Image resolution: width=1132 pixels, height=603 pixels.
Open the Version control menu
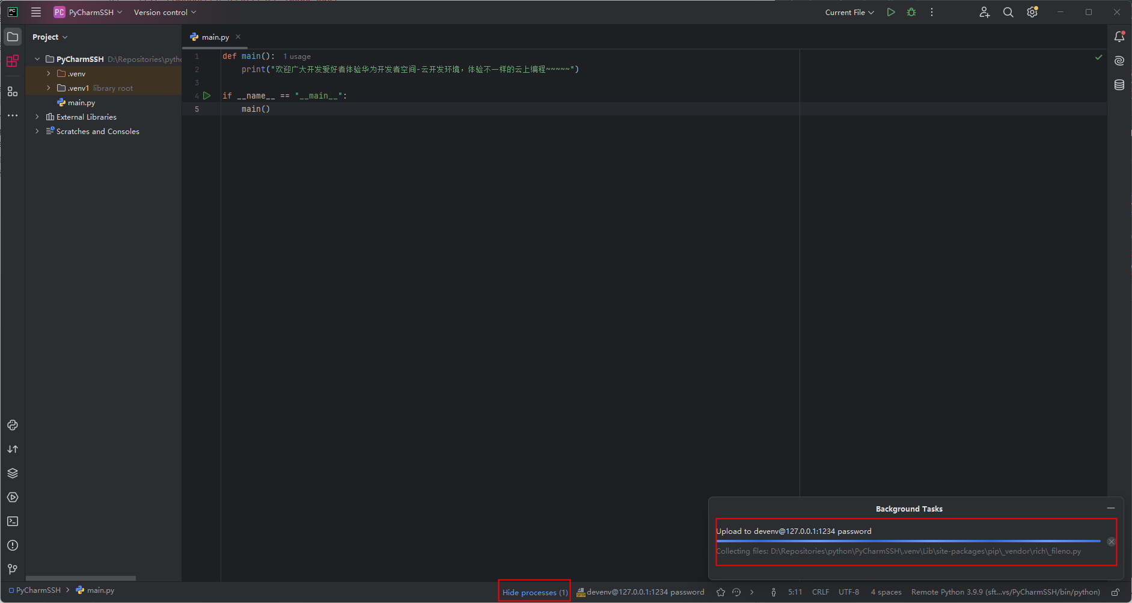[x=164, y=12]
